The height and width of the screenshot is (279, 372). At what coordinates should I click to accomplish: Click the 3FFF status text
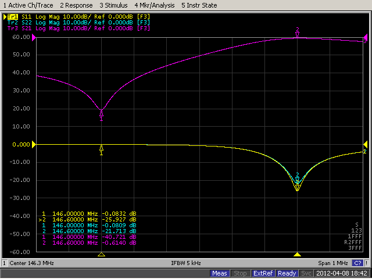(355, 248)
